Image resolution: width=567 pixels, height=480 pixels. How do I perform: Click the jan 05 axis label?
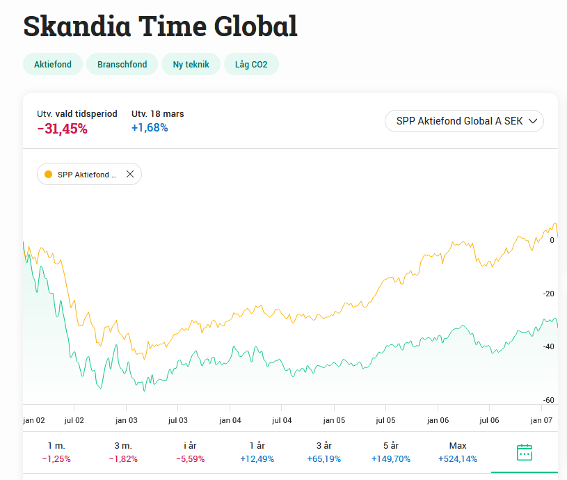click(x=333, y=420)
